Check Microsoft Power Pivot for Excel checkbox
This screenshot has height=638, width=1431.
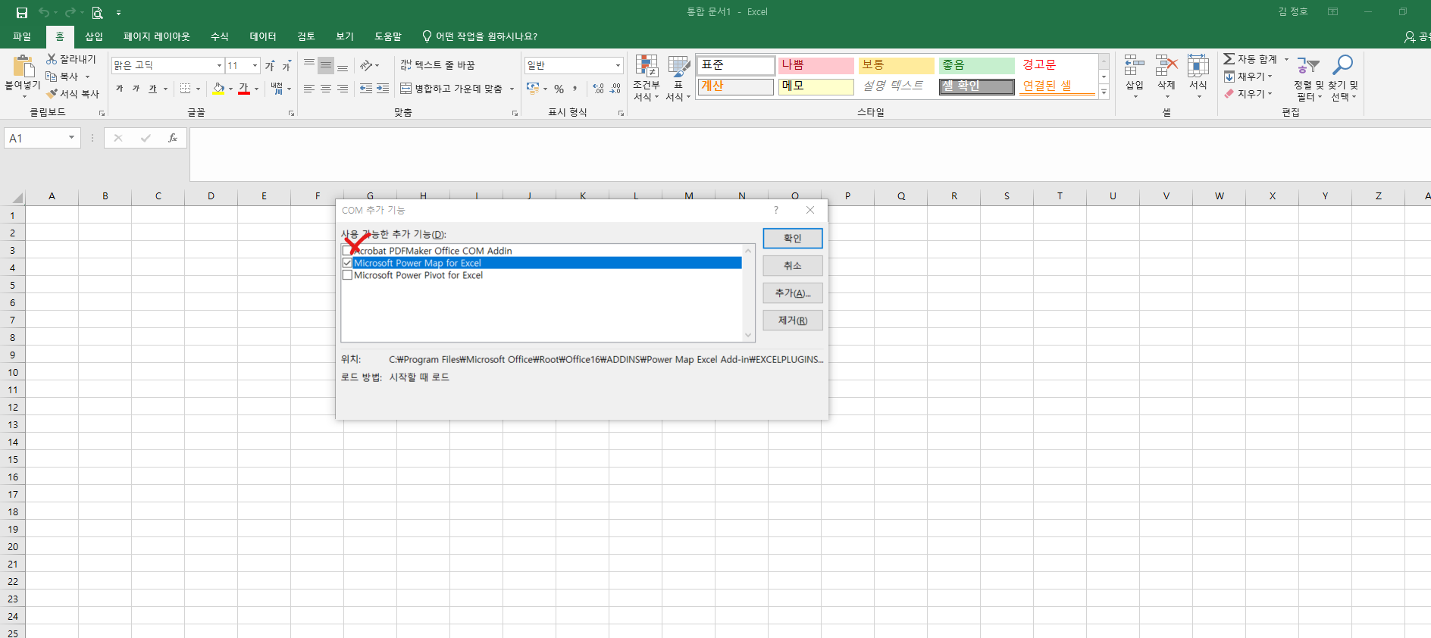[347, 275]
